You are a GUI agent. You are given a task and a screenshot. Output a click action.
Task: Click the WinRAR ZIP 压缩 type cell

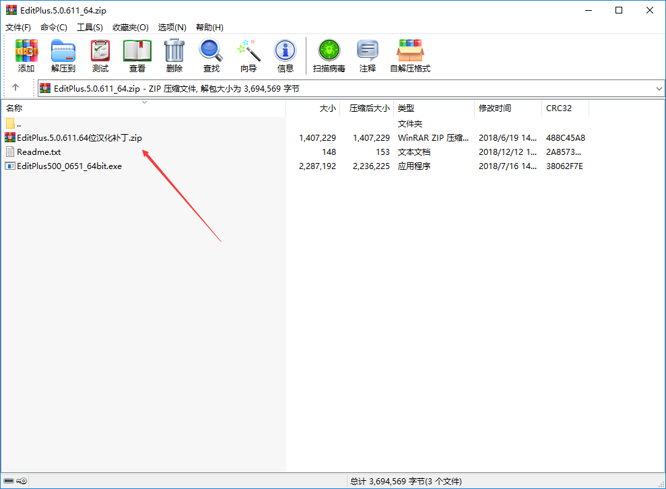click(433, 137)
